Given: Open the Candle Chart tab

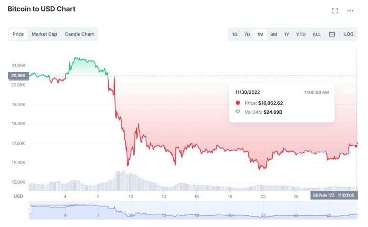Looking at the screenshot, I should [x=79, y=34].
